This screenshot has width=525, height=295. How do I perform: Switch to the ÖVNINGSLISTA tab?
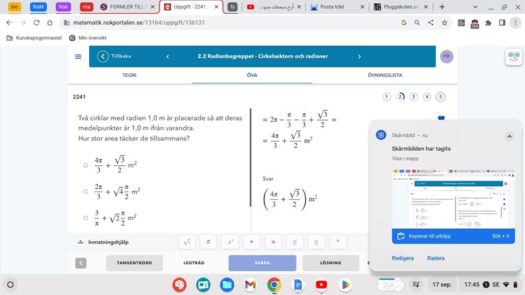[385, 75]
